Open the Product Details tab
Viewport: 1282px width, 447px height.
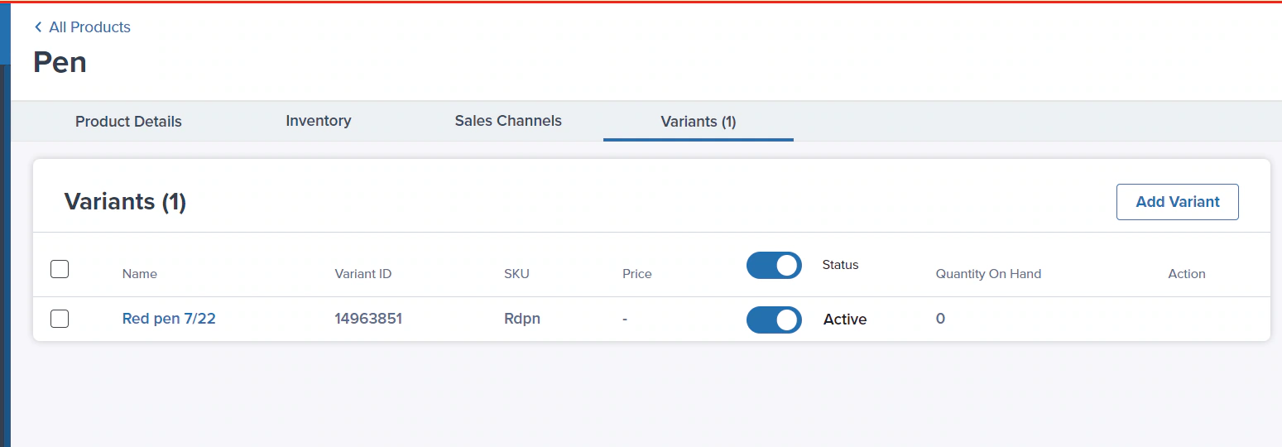[128, 122]
